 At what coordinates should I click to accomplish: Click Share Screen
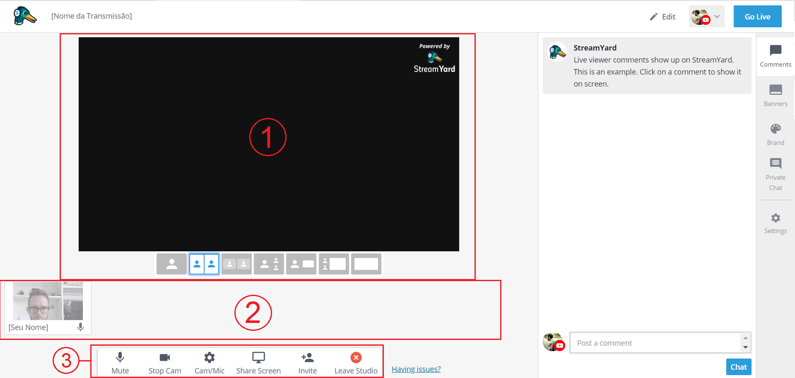pyautogui.click(x=258, y=363)
